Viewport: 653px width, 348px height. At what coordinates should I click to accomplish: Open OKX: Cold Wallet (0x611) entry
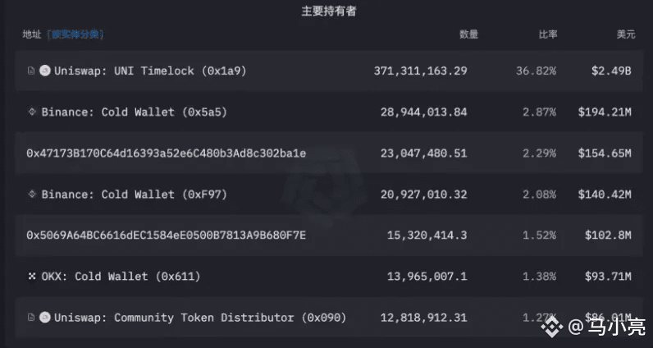121,277
